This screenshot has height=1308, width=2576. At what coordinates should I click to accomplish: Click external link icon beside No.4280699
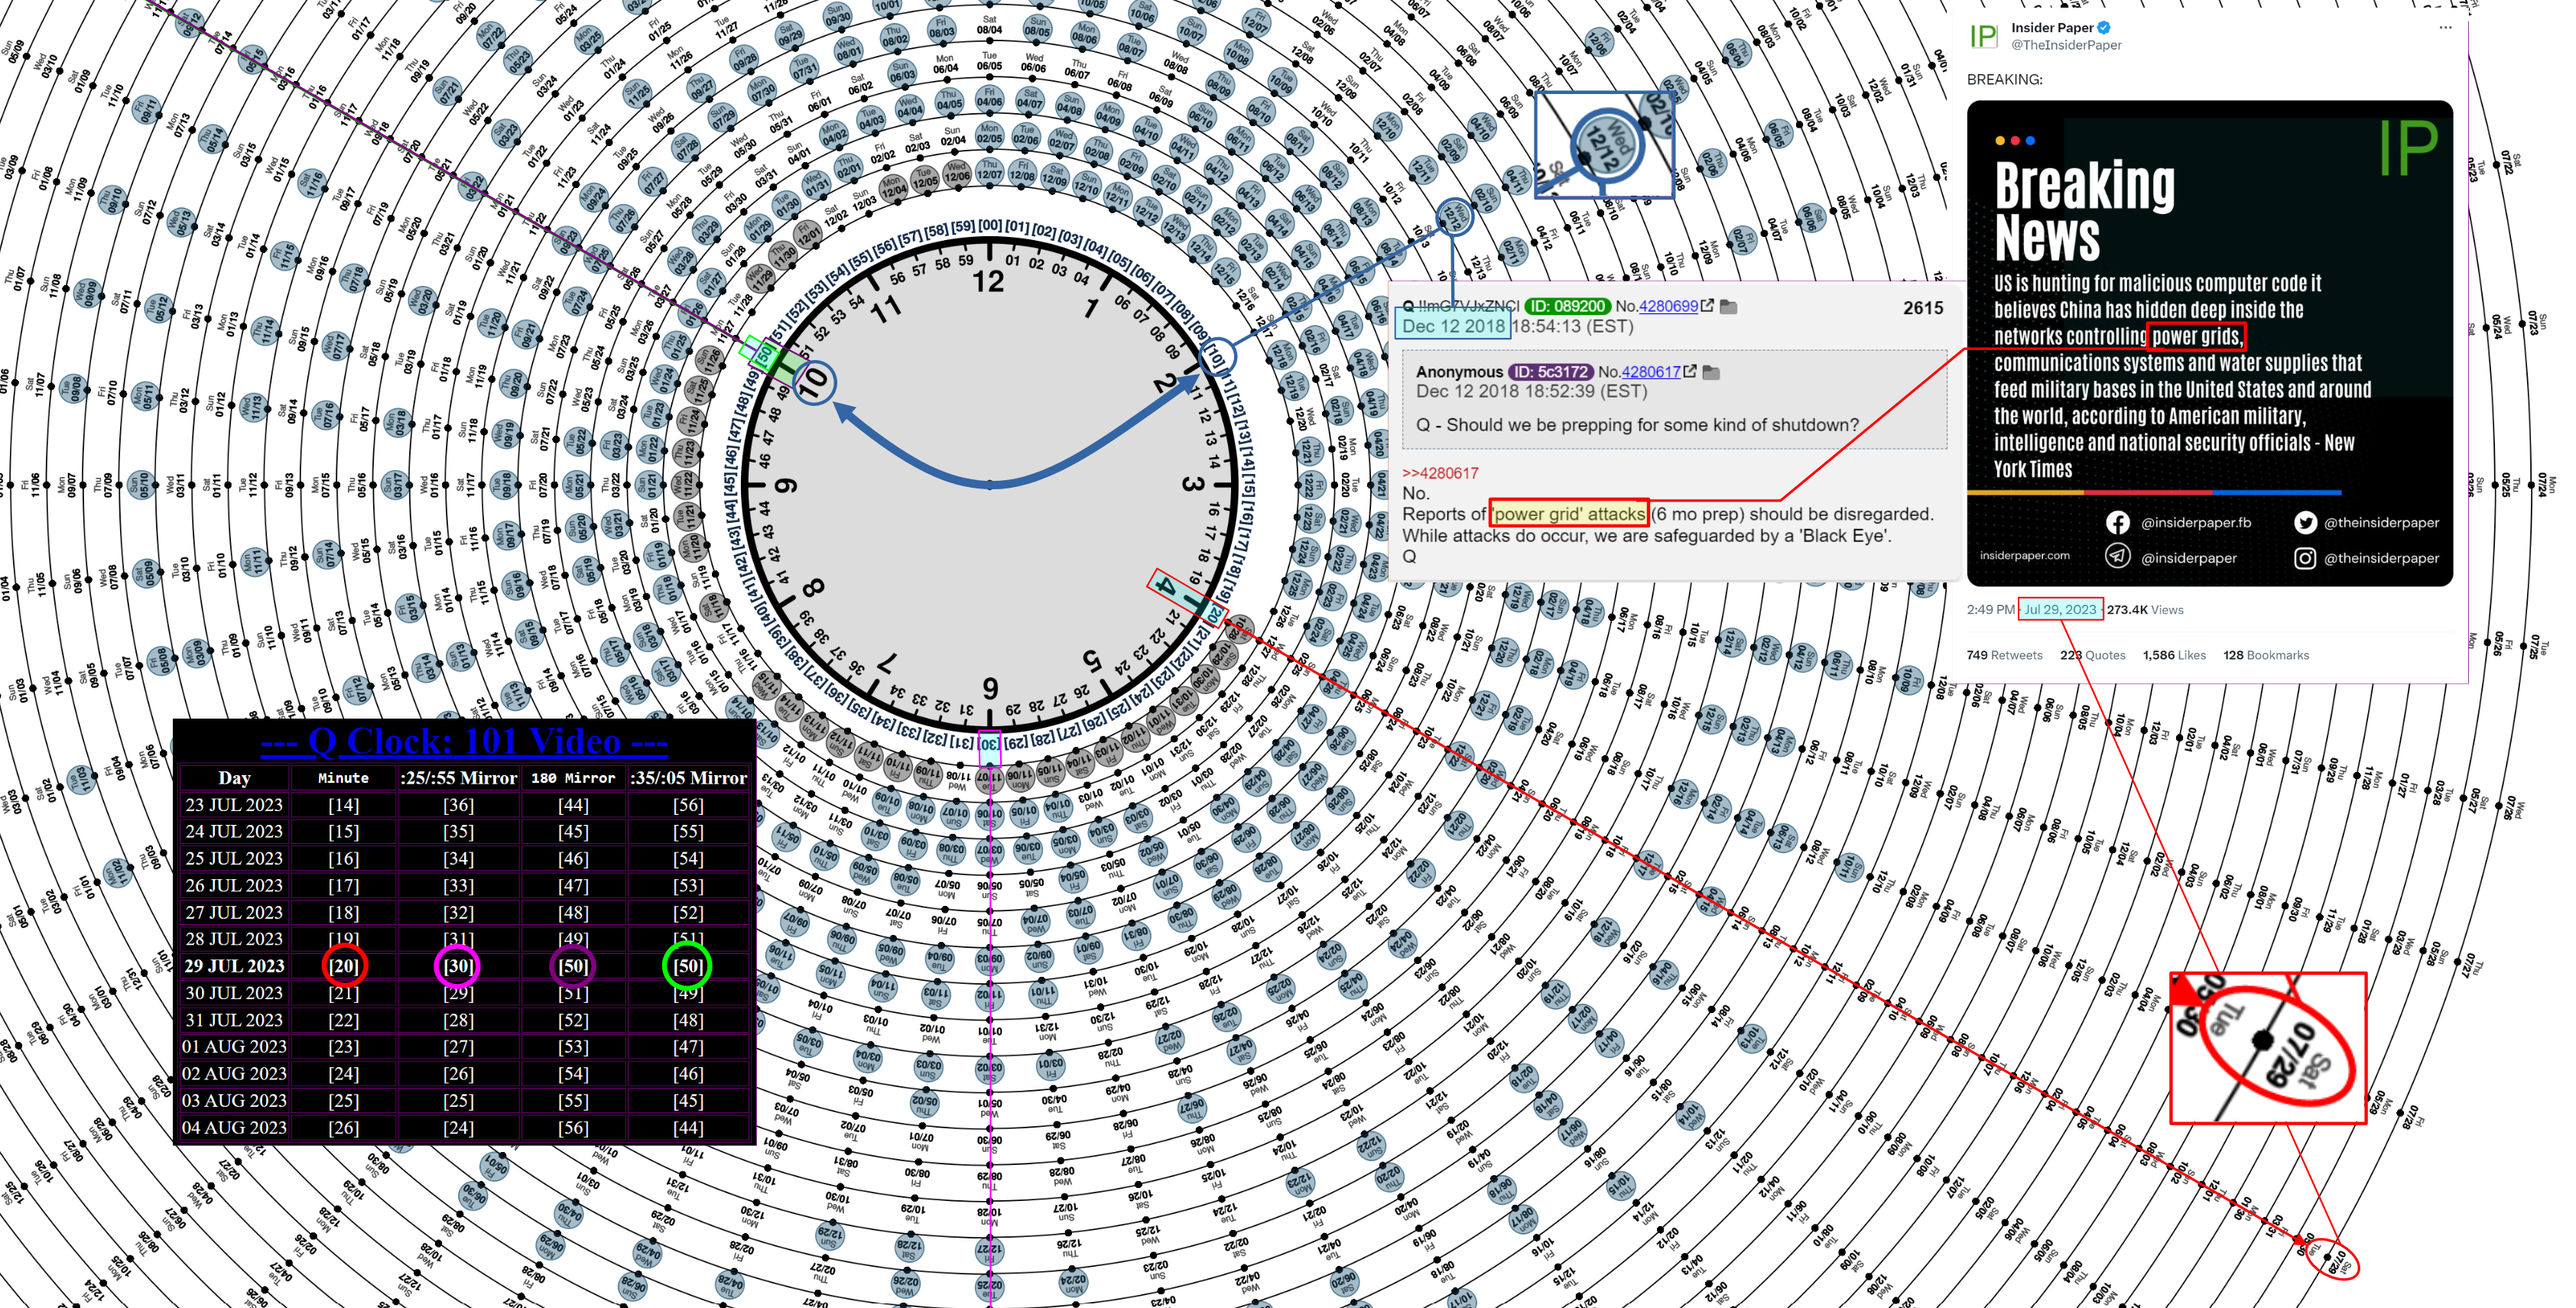coord(1707,306)
